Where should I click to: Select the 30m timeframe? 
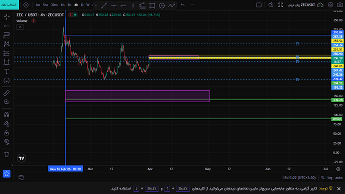(x=54, y=5)
